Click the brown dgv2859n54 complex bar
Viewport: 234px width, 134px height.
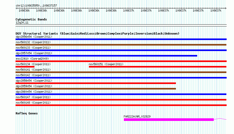coord(96,89)
